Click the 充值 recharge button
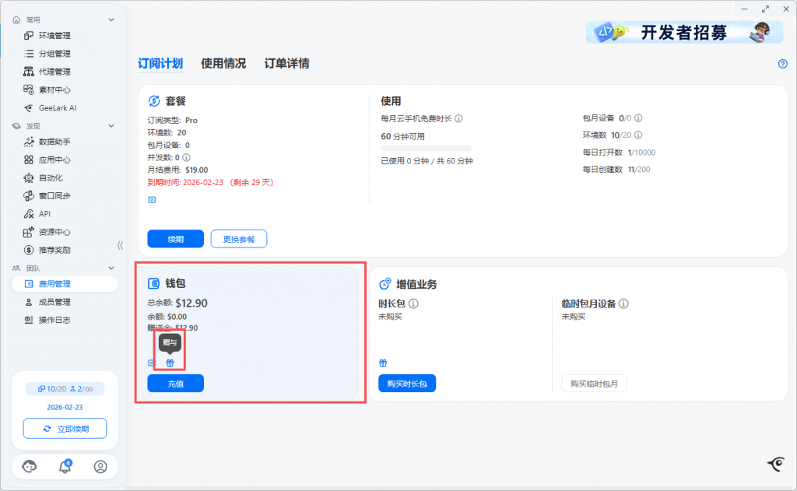The width and height of the screenshot is (797, 491). pyautogui.click(x=175, y=384)
